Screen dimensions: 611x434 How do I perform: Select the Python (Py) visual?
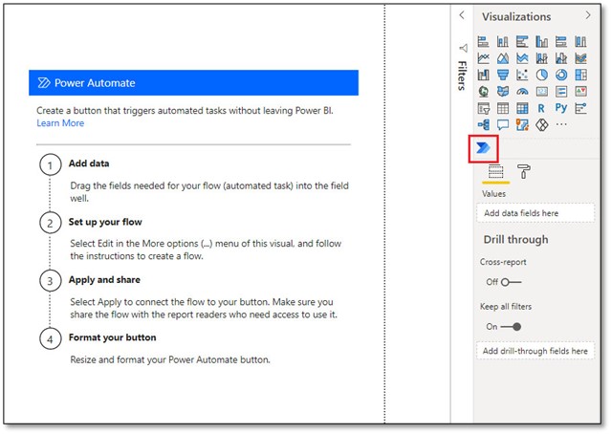561,108
